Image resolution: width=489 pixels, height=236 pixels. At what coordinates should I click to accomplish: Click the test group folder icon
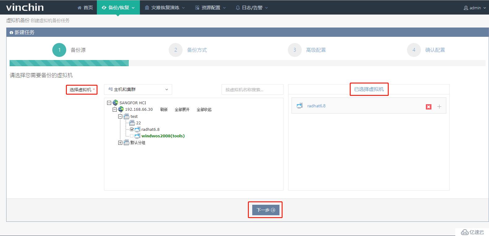(x=126, y=116)
